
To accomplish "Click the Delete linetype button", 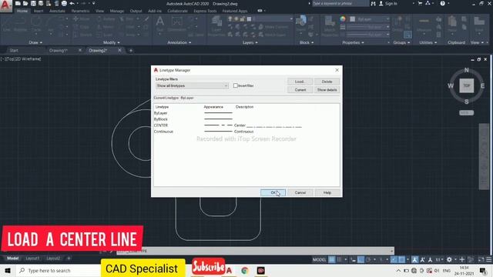I will (x=327, y=82).
